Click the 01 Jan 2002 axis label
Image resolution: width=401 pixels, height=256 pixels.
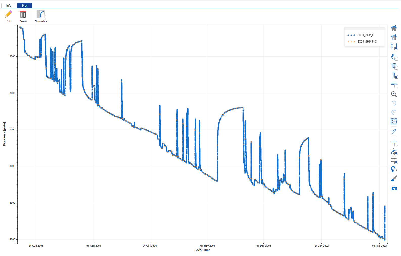coord(321,246)
